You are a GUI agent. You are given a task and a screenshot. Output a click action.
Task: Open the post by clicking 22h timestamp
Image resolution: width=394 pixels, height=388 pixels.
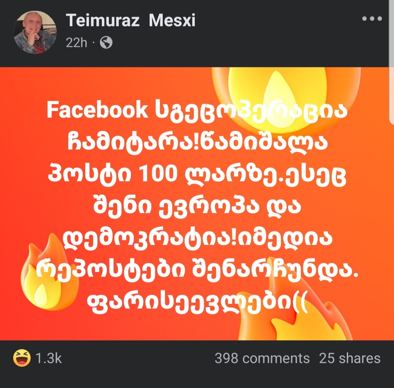[x=76, y=43]
